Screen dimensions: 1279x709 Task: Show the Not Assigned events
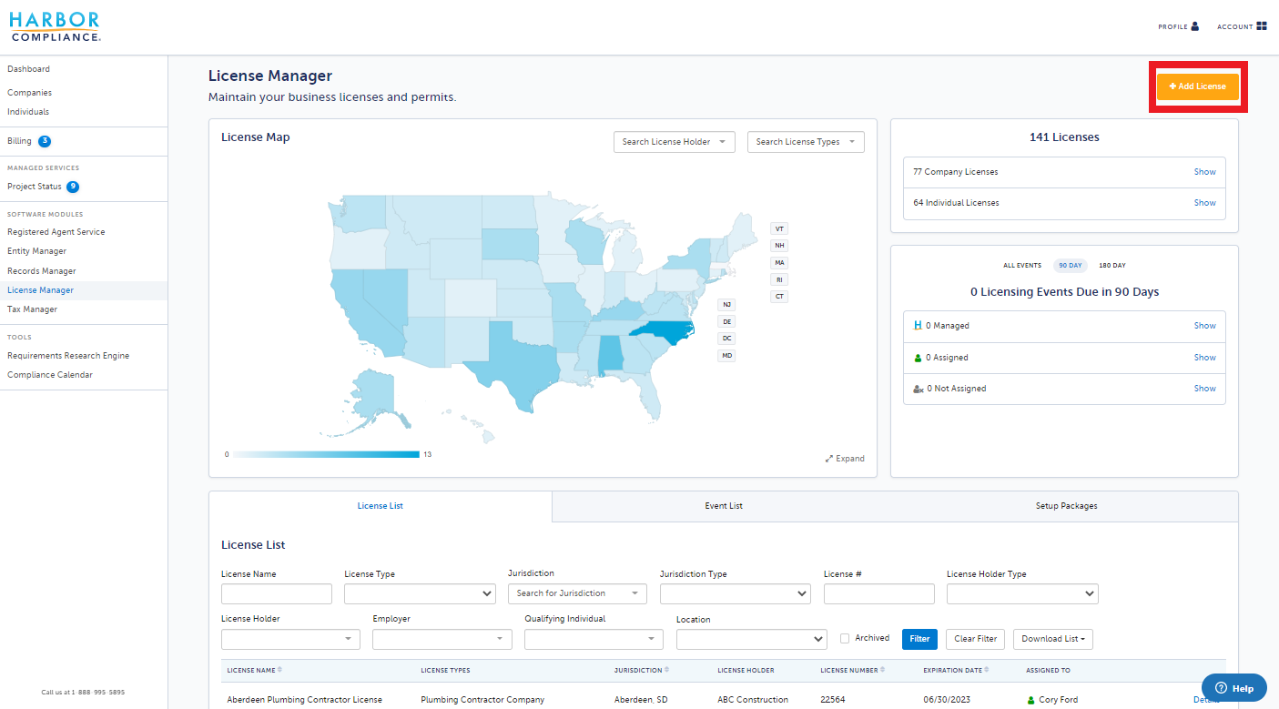pos(1205,389)
